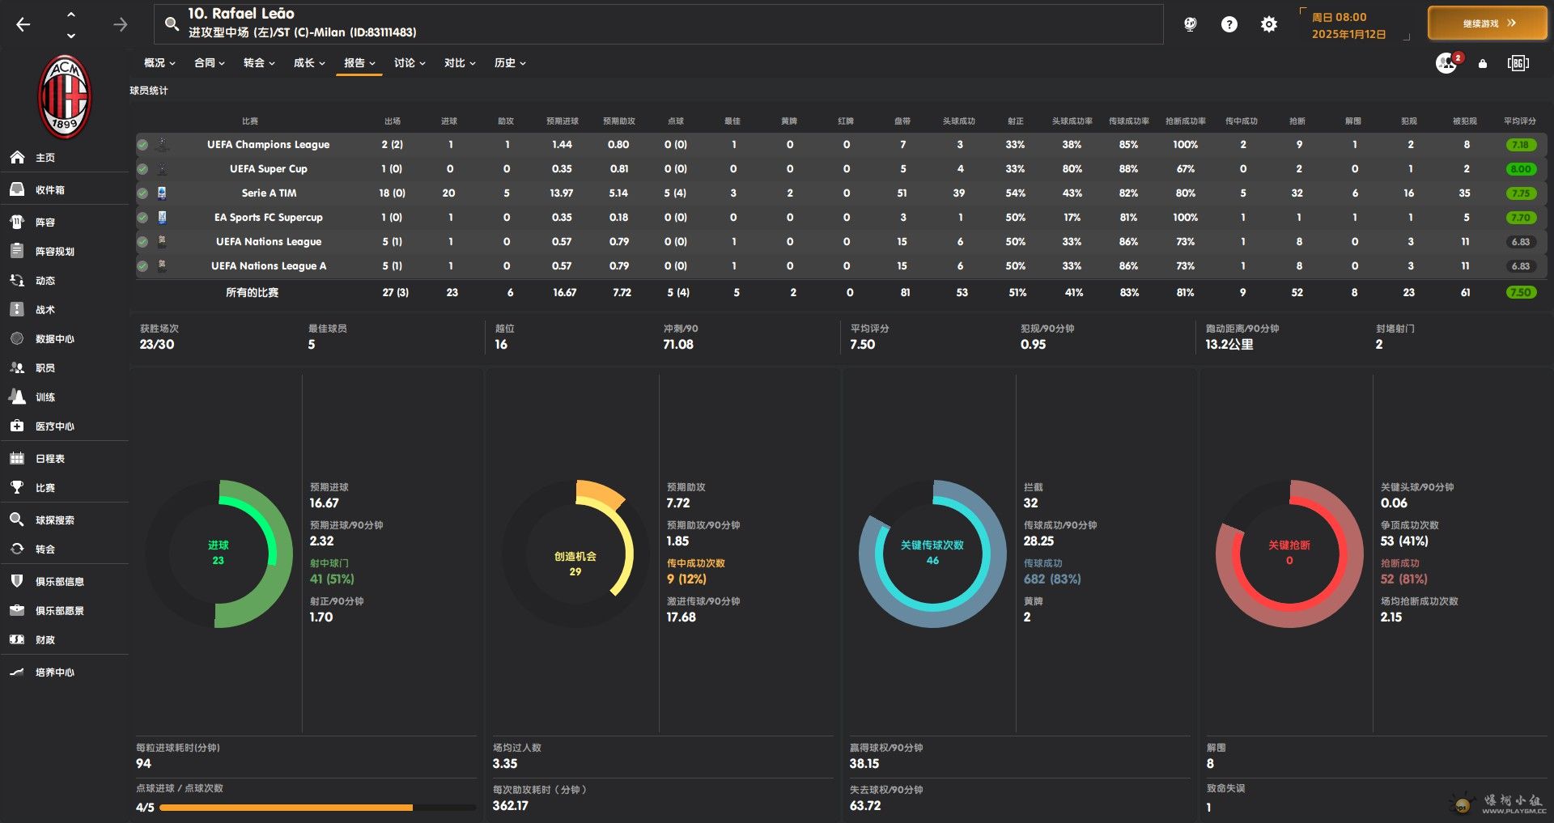This screenshot has width=1554, height=823.
Task: Open 球探搜索 scouting in sidebar
Action: 65,520
